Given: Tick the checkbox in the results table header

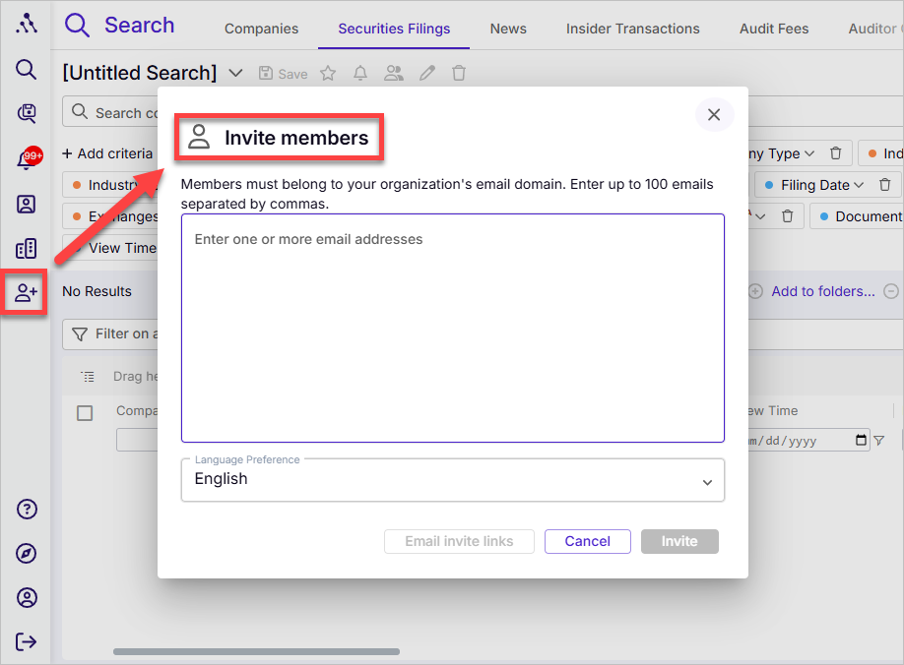Looking at the screenshot, I should [85, 413].
